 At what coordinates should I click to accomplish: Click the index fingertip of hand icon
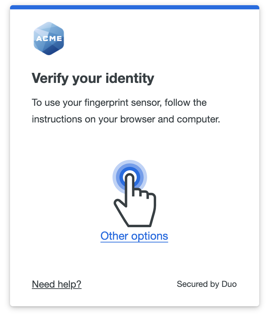coord(130,177)
